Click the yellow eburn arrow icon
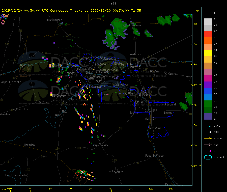Screen dimensions: 227x192 pos(208,139)
